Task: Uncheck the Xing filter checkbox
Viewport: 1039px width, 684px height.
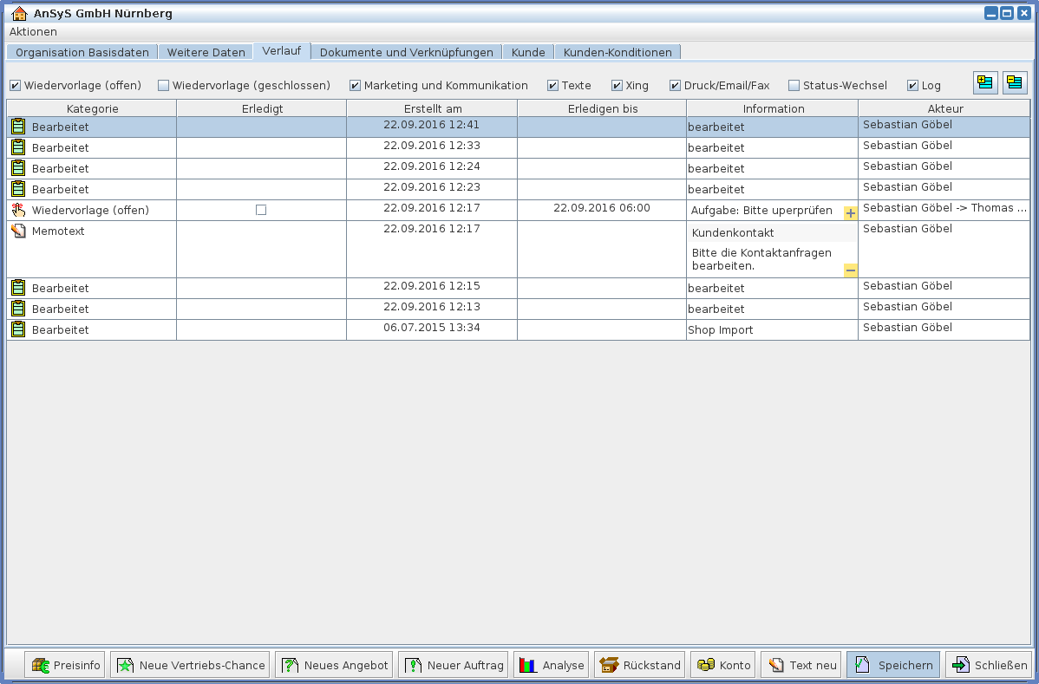Action: click(x=618, y=86)
